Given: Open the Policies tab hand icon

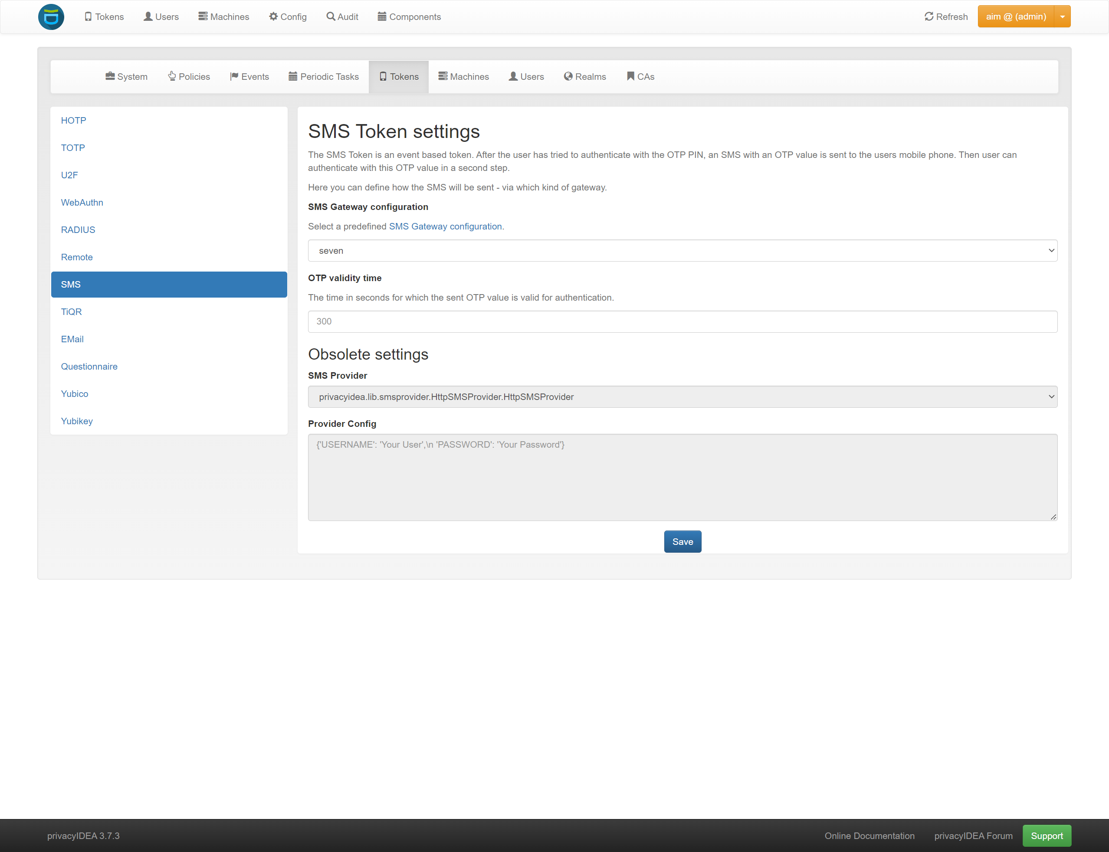Looking at the screenshot, I should coord(172,76).
